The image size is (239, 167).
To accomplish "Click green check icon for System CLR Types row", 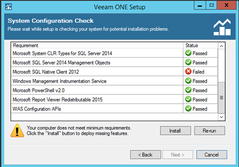I will click(x=188, y=53).
